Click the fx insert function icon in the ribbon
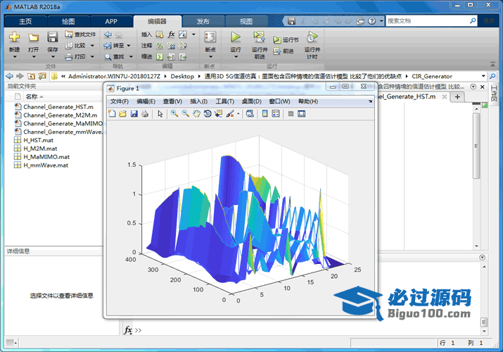503x352 pixels. click(172, 34)
